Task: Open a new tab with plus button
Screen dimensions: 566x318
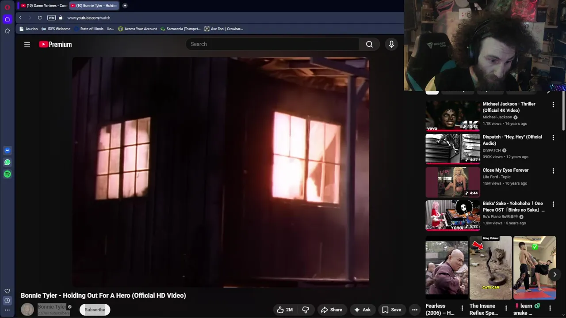Action: coord(125,6)
